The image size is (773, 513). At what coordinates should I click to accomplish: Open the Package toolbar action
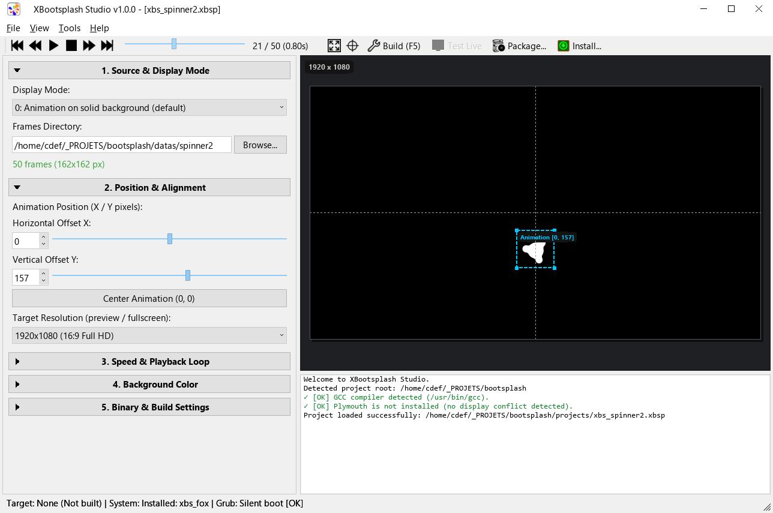519,46
